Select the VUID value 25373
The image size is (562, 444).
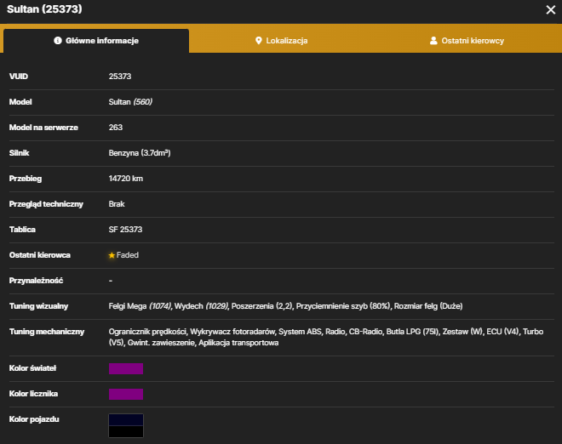pyautogui.click(x=120, y=77)
